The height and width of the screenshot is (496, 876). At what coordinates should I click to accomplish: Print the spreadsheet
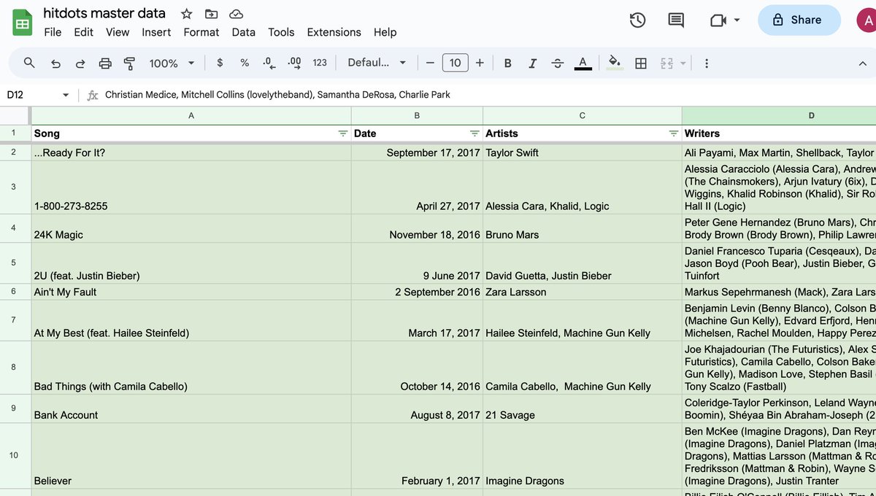(105, 63)
